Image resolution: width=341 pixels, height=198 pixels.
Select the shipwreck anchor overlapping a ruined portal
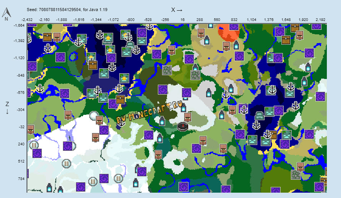point(244,109)
